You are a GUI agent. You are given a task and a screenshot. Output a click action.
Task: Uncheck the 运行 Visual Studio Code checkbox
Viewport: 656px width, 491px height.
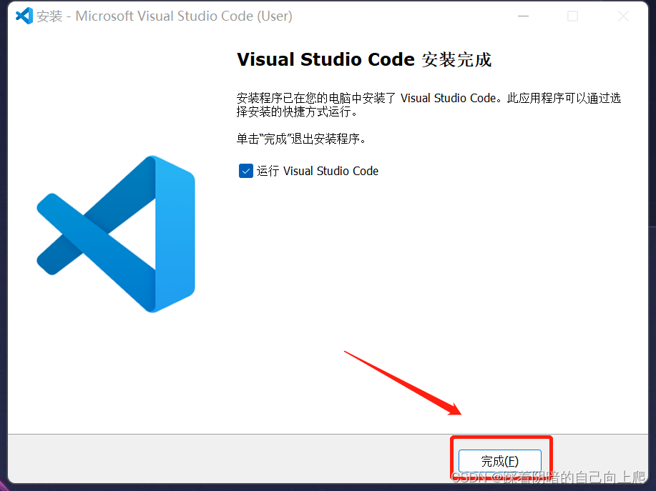[x=246, y=171]
